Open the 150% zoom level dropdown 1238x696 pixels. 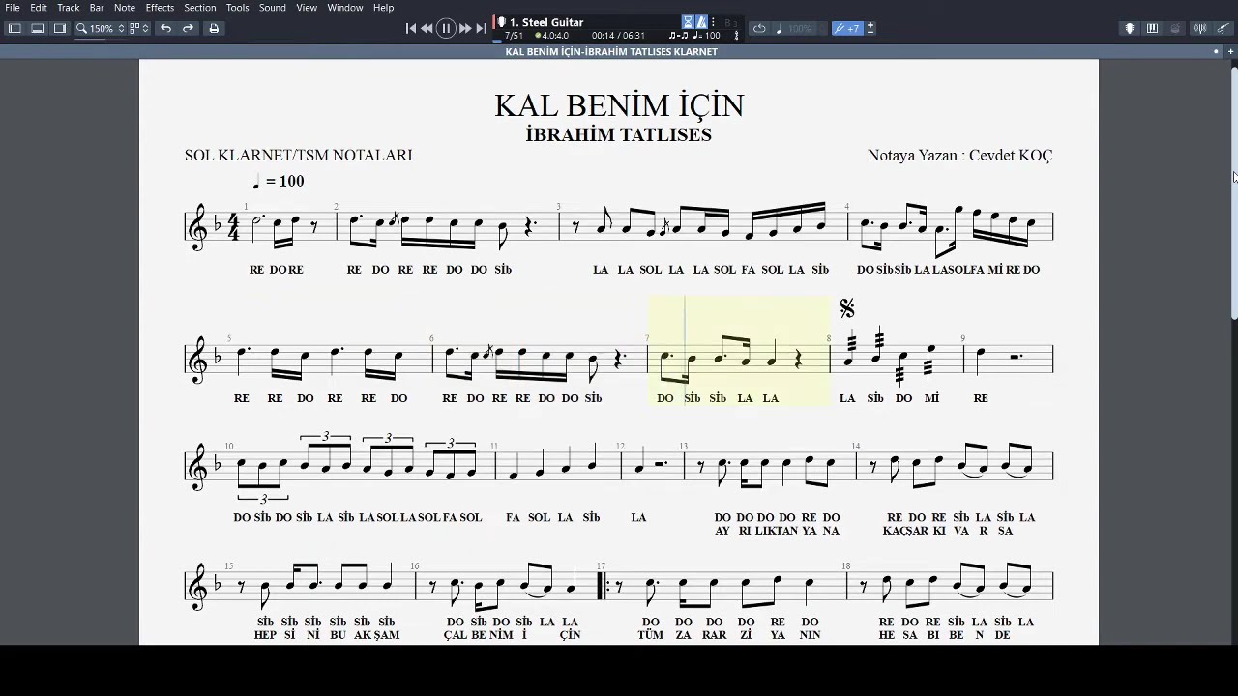(106, 28)
